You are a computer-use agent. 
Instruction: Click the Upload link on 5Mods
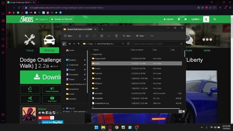[168, 19]
